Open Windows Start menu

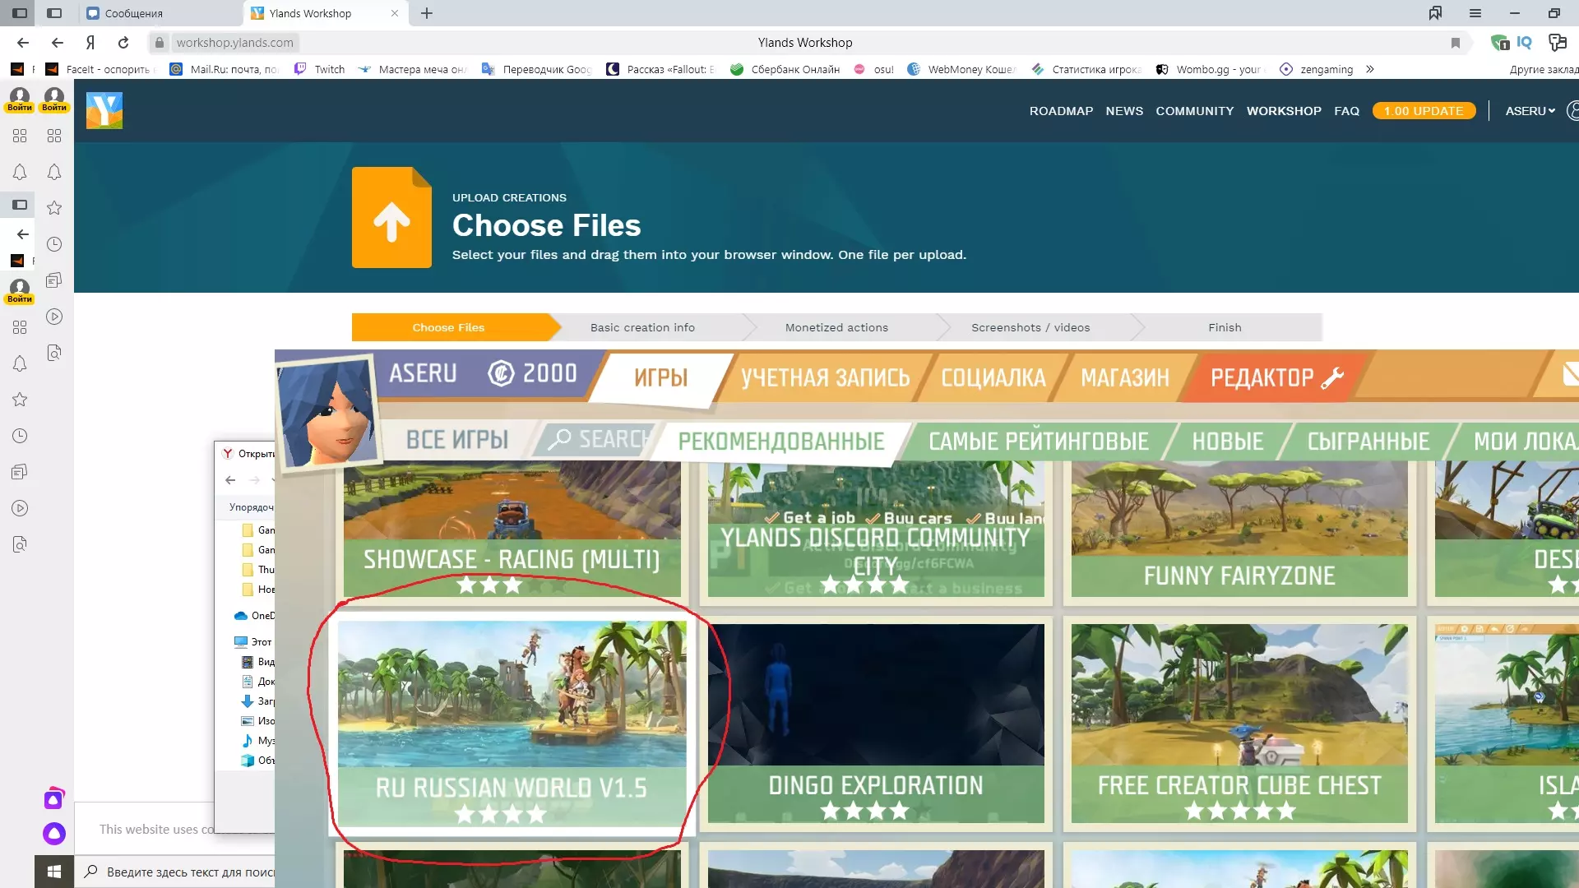coord(54,872)
